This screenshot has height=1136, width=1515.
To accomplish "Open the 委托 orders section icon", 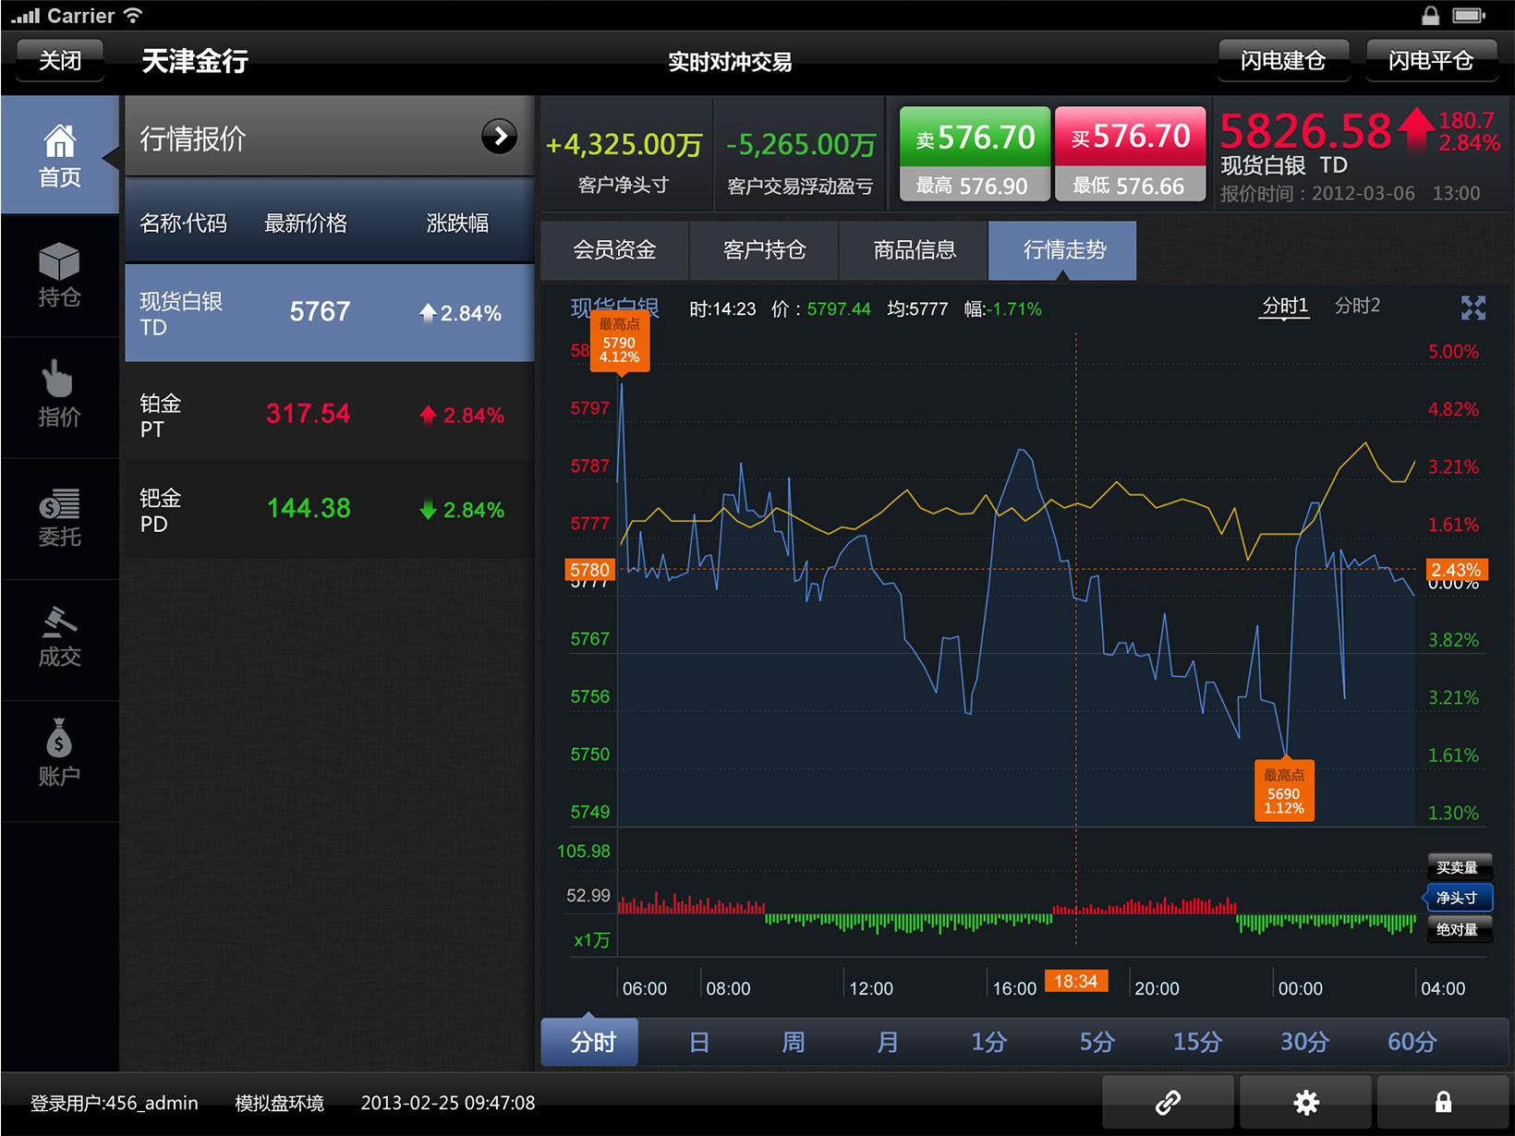I will click(x=59, y=517).
